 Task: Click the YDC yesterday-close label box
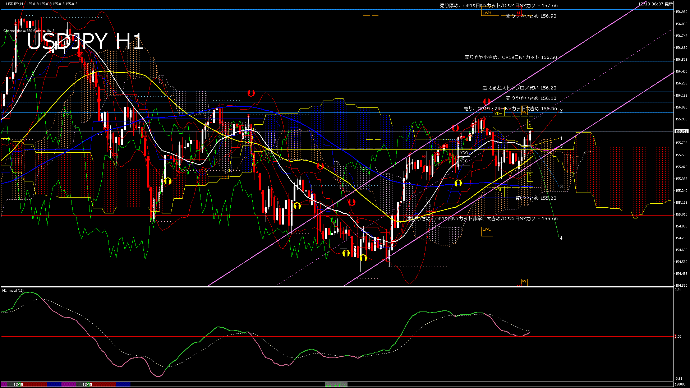point(464,161)
